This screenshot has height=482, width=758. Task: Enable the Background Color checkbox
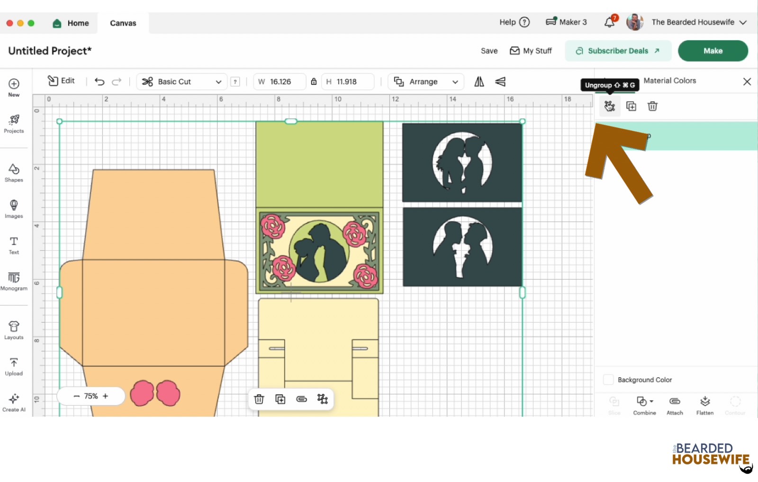(608, 380)
